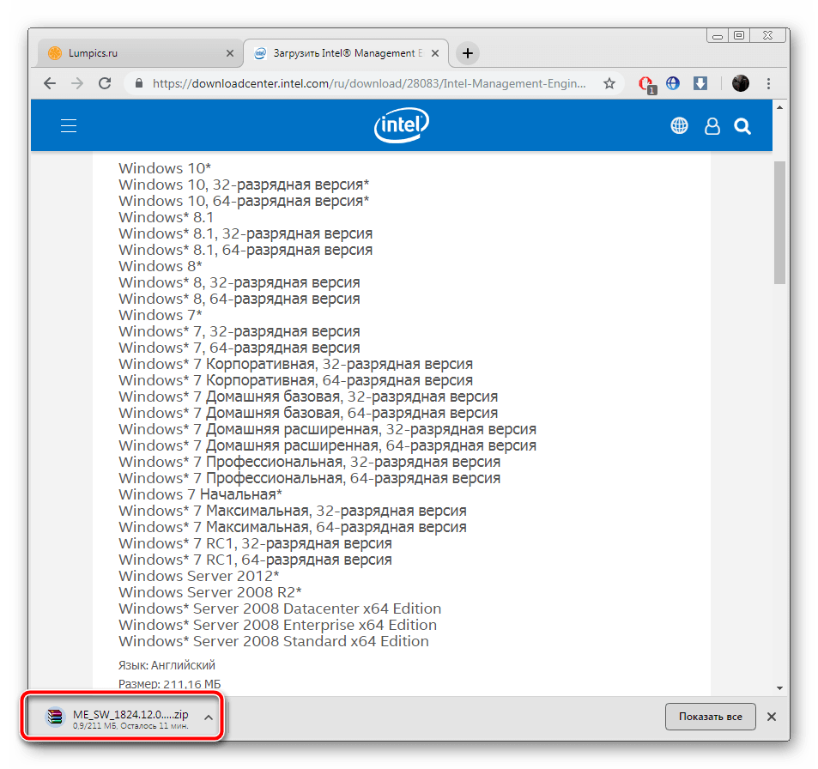The image size is (818, 769).
Task: Click the red Opera-style extension icon
Action: [x=646, y=83]
